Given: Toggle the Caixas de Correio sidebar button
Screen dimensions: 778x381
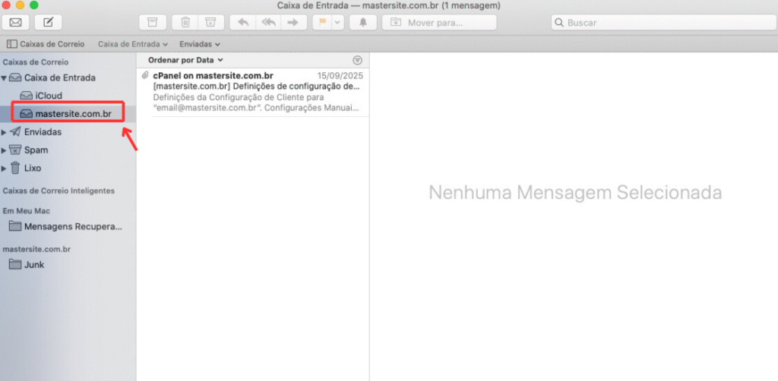Looking at the screenshot, I should [45, 44].
